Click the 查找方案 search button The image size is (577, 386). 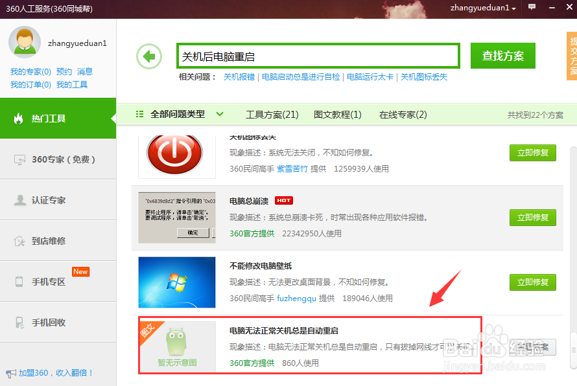click(x=502, y=56)
